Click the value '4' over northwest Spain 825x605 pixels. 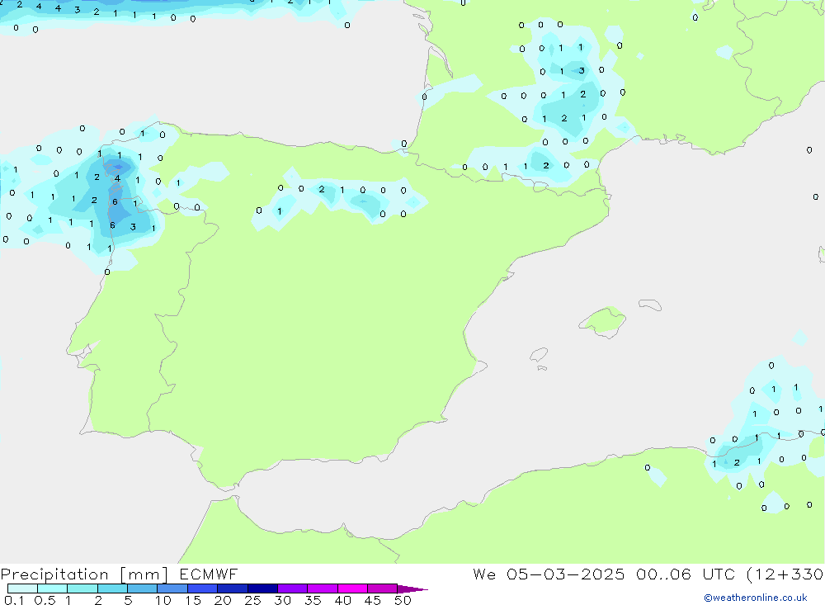[x=117, y=178]
